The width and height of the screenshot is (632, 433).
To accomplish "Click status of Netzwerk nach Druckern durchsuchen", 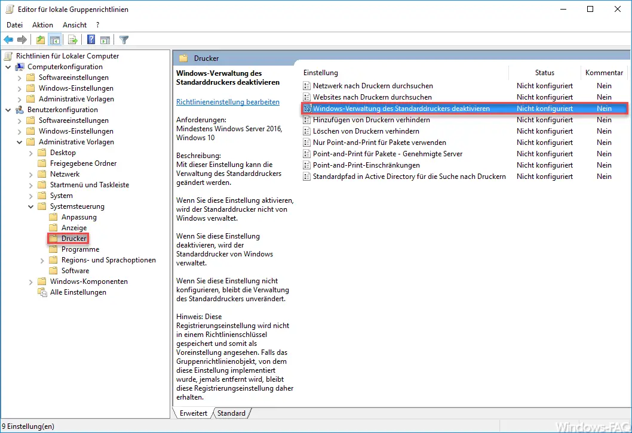I will click(x=545, y=86).
